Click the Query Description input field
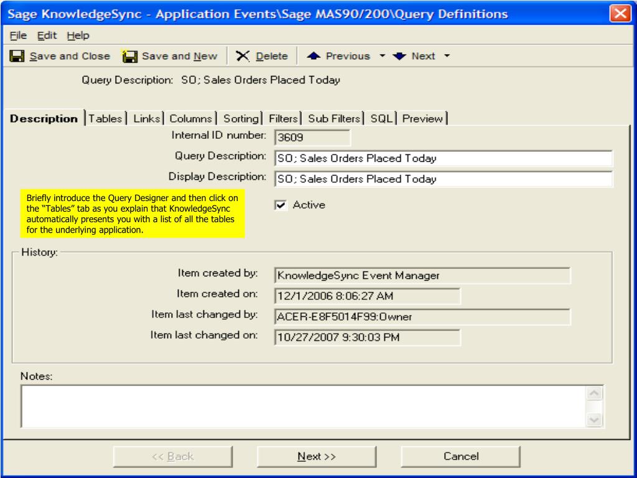637x478 pixels. click(x=444, y=158)
